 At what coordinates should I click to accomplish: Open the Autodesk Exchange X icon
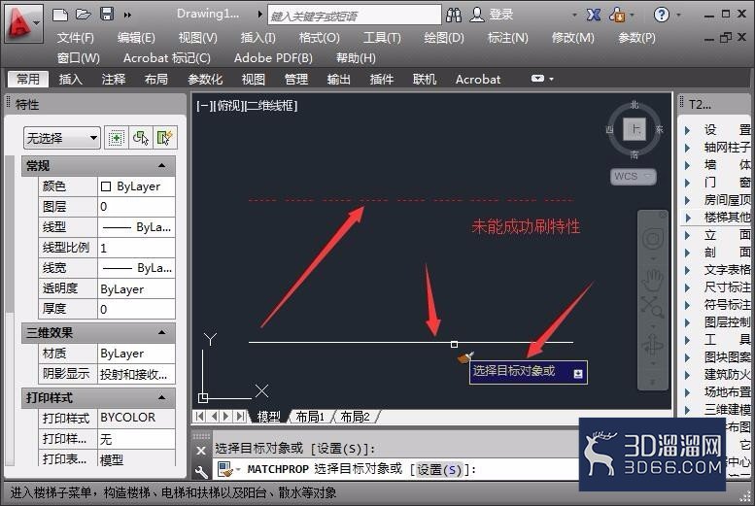593,15
